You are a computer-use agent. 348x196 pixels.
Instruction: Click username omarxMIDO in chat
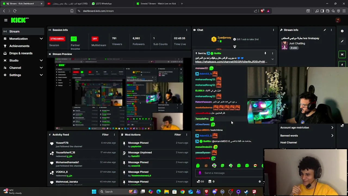[202, 130]
